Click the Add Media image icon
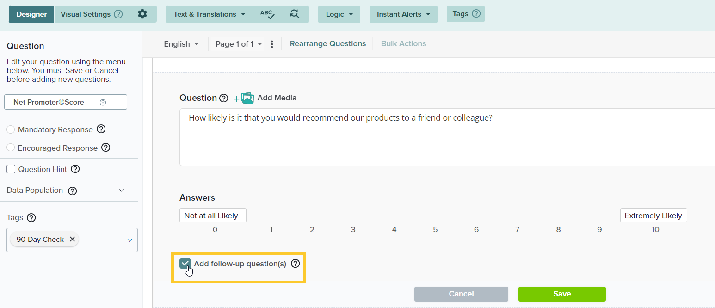This screenshot has width=715, height=308. 247,98
